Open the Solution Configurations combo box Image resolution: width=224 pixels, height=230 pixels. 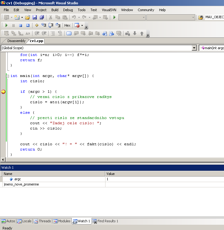point(132,17)
